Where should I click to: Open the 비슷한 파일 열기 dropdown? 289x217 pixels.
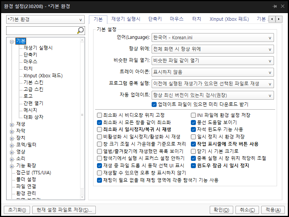[x=212, y=61]
